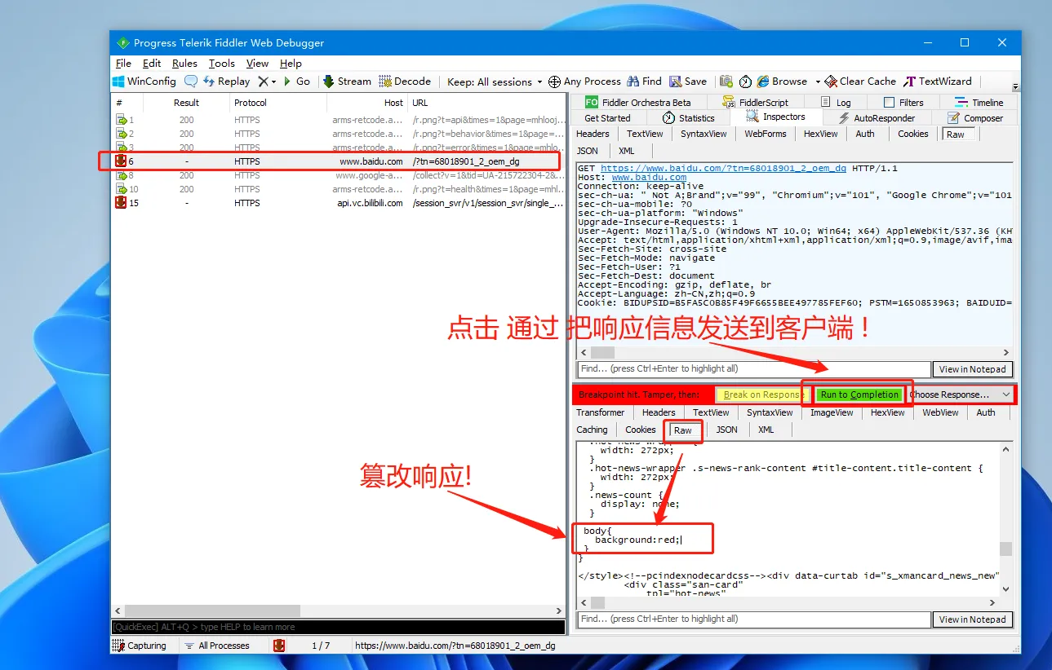
Task: Select session 8 www.google-a... row
Action: pyautogui.click(x=338, y=175)
